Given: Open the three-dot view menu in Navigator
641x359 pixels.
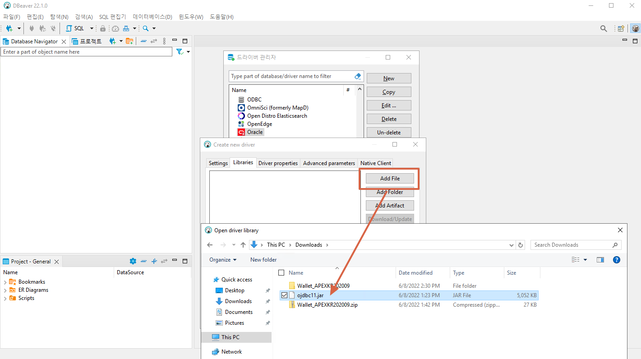Looking at the screenshot, I should pyautogui.click(x=164, y=41).
